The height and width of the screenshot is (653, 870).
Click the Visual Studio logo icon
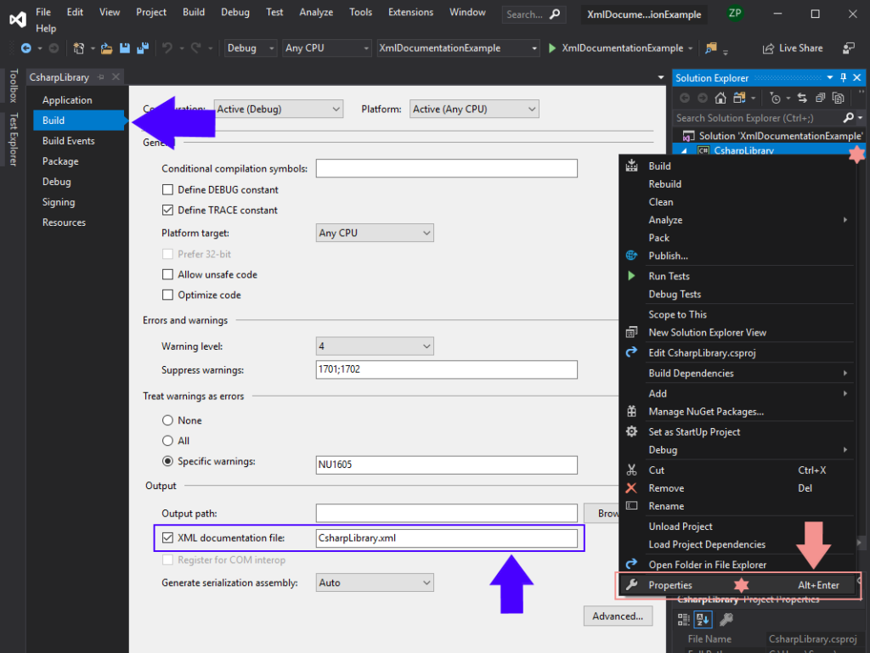(x=18, y=20)
